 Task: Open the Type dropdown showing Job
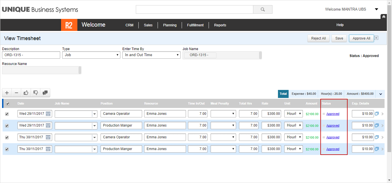coord(91,55)
